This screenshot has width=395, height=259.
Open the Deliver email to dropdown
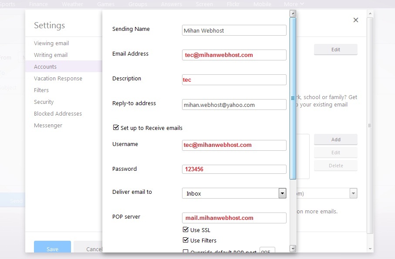282,193
